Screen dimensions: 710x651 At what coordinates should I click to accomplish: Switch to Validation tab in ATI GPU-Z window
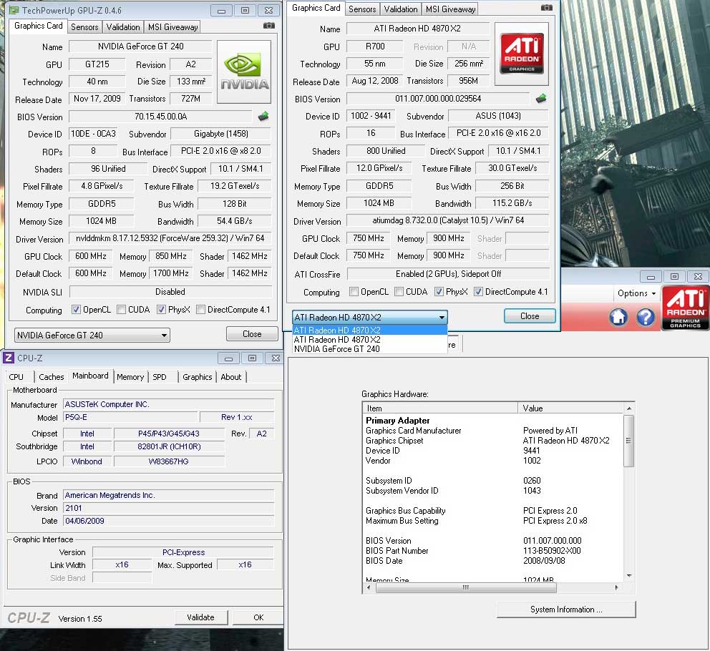(x=401, y=9)
